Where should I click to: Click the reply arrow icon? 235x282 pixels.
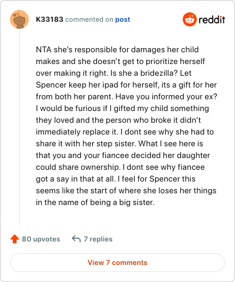point(76,239)
